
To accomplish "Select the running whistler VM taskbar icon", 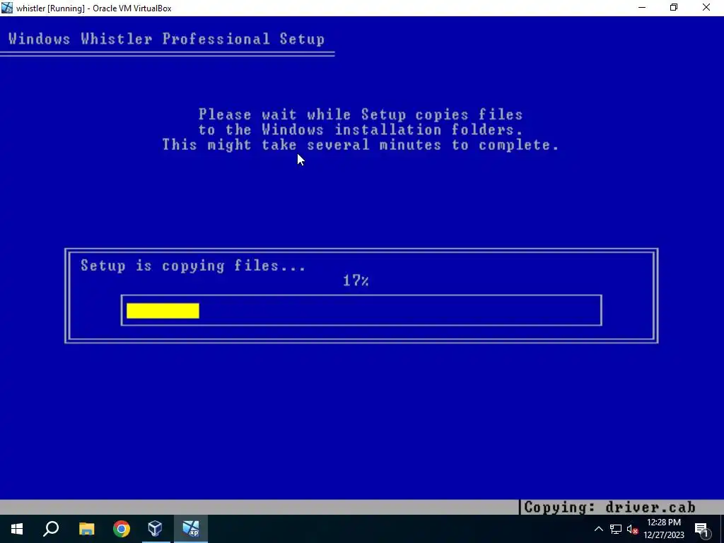I will coord(191,529).
